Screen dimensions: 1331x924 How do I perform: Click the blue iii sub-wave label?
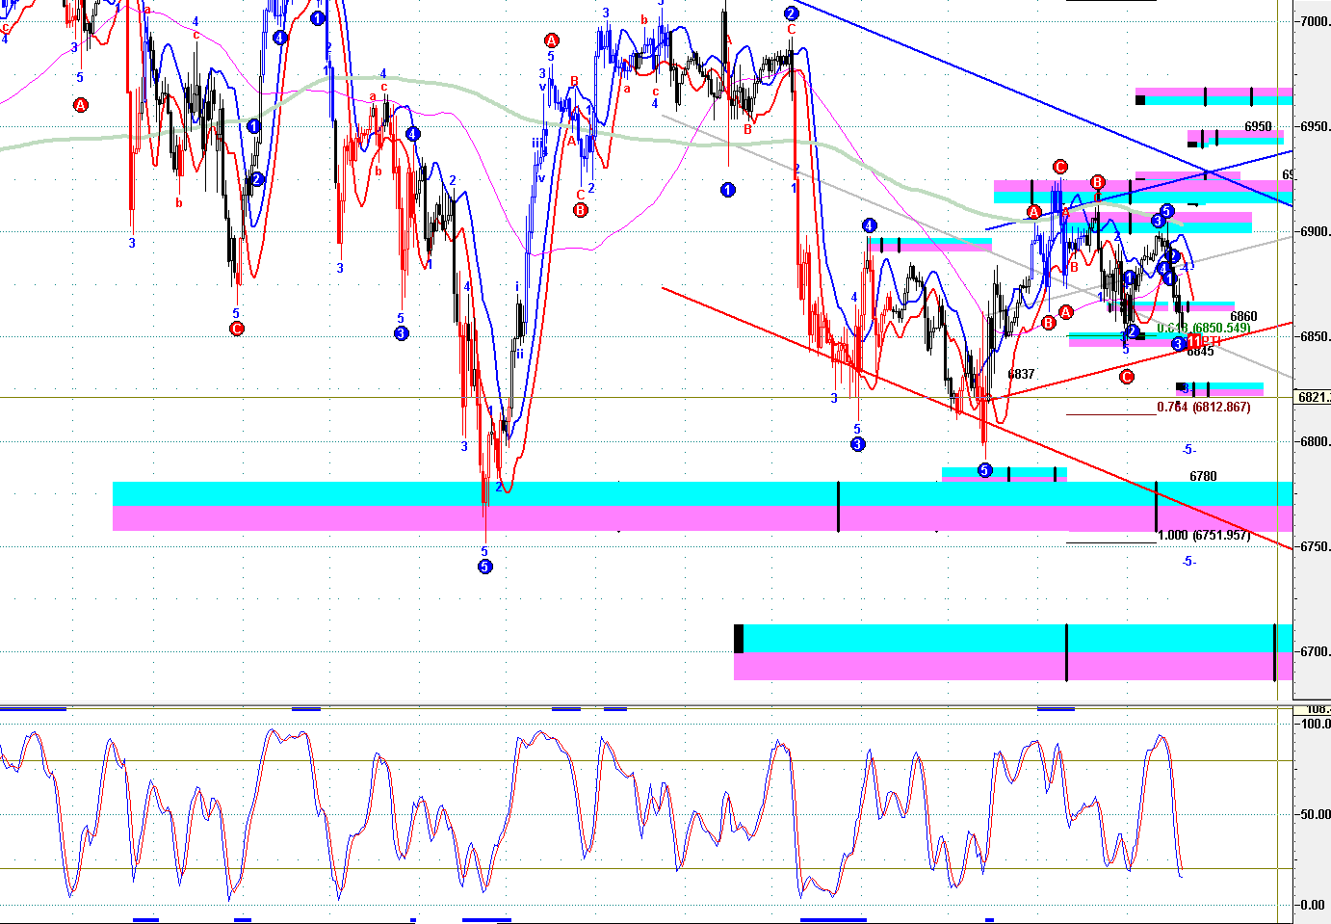[x=535, y=143]
